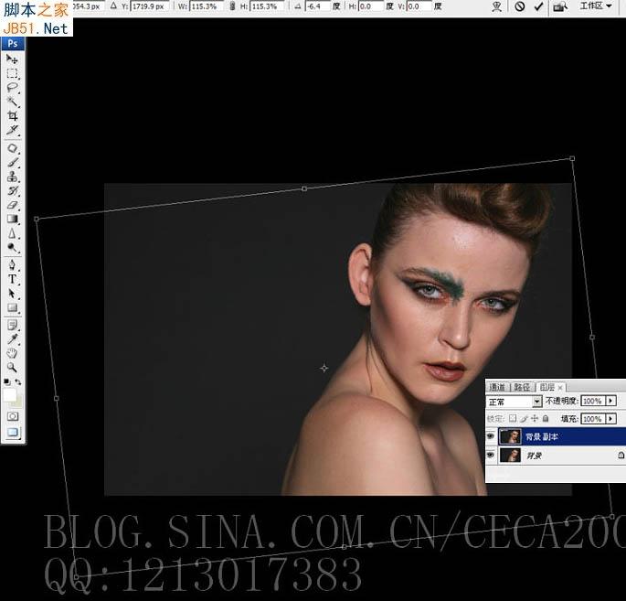Viewport: 626px width, 601px height.
Task: Select the Hand tool
Action: coord(12,353)
